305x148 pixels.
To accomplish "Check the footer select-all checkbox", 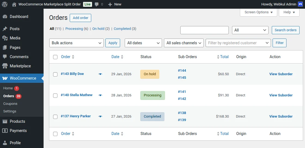I will [x=55, y=134].
